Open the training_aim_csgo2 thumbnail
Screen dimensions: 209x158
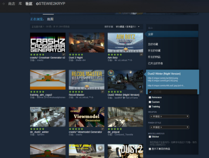[48, 80]
